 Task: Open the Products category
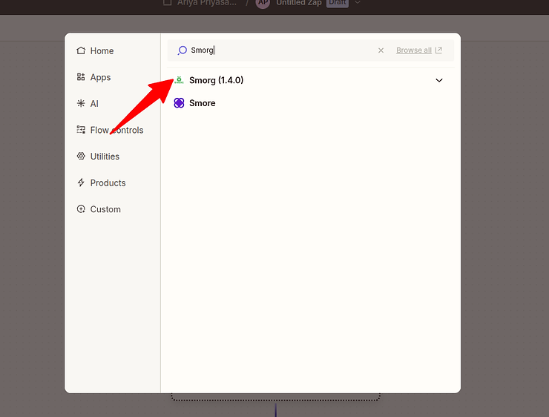coord(108,183)
